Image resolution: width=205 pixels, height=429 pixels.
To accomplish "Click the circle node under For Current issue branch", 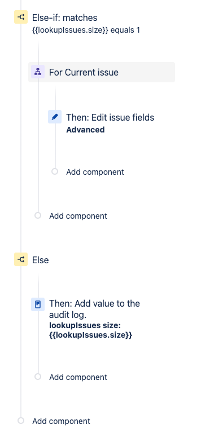I will click(x=38, y=215).
